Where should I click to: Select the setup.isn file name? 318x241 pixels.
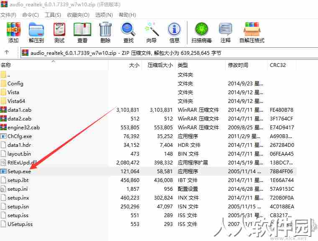(18, 207)
